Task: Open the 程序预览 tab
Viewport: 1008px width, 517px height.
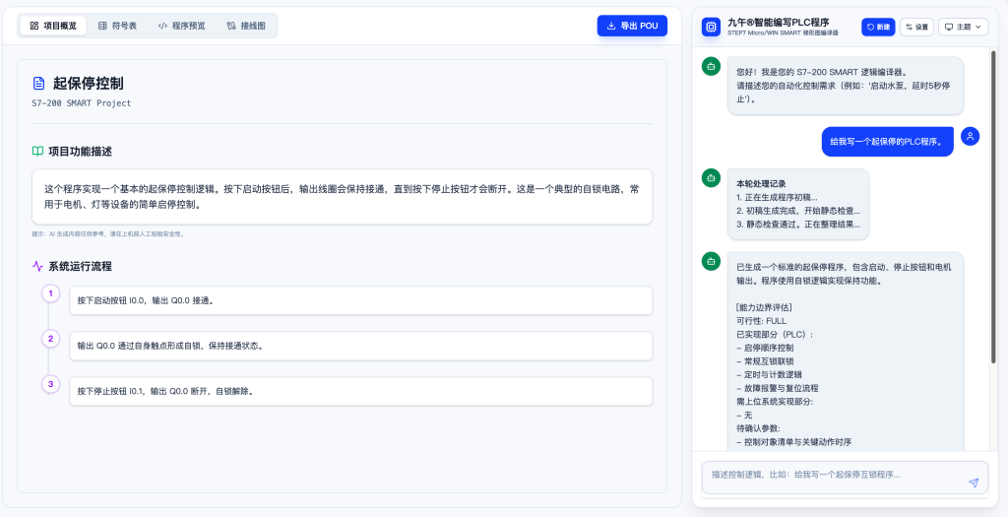Action: coord(182,26)
